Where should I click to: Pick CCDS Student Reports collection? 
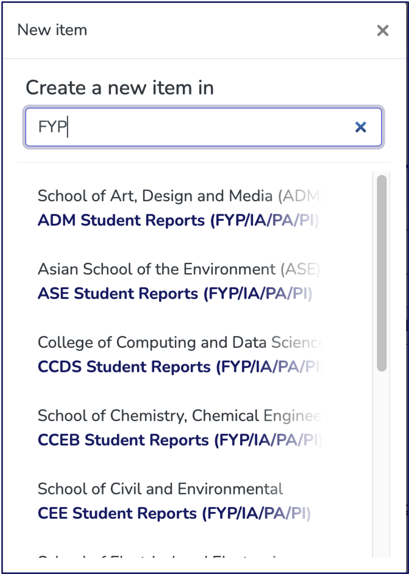(x=180, y=367)
